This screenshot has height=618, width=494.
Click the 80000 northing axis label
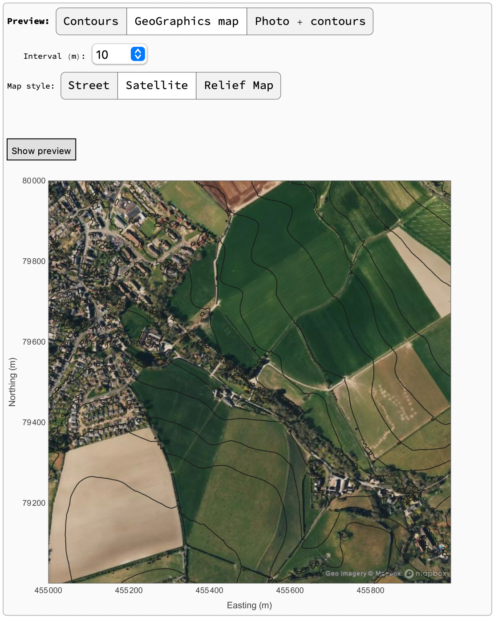click(x=34, y=181)
